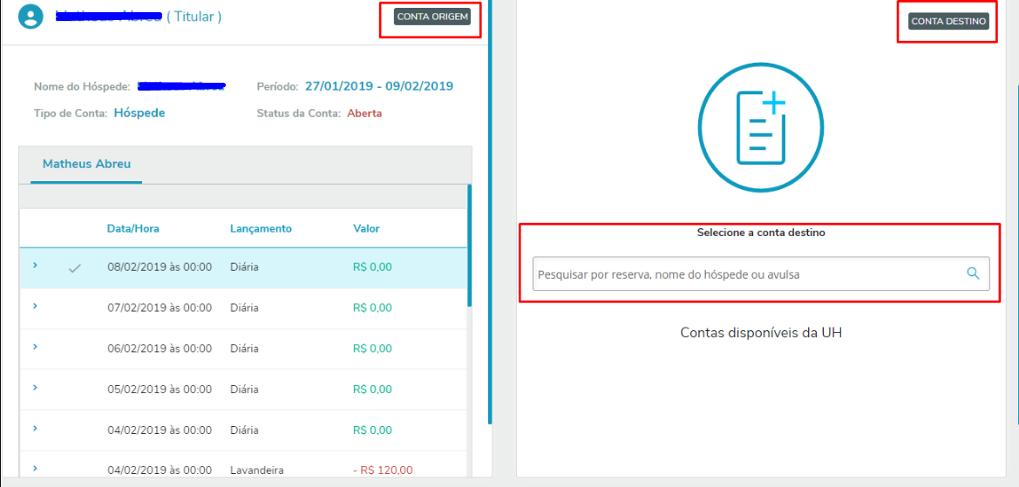
Task: Select the Matheus Abreu tab
Action: 86,165
